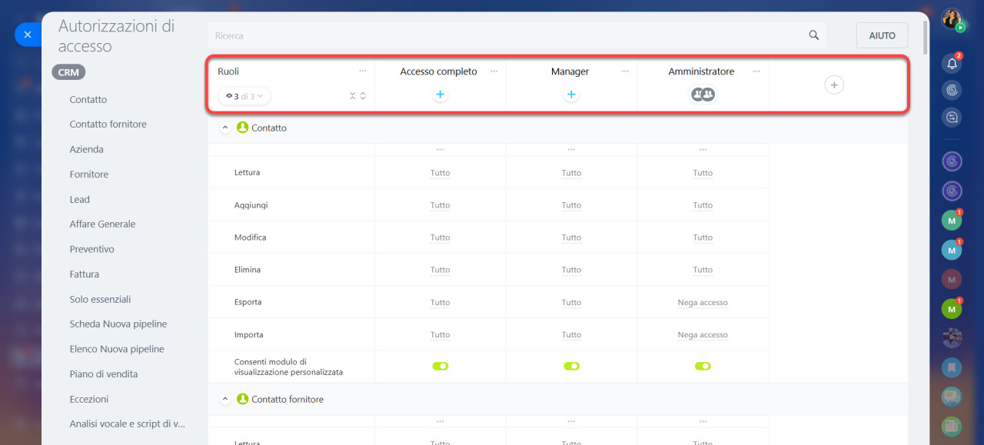Change Esporta permission for Manager
Viewport: 984px width, 445px height.
click(x=571, y=303)
